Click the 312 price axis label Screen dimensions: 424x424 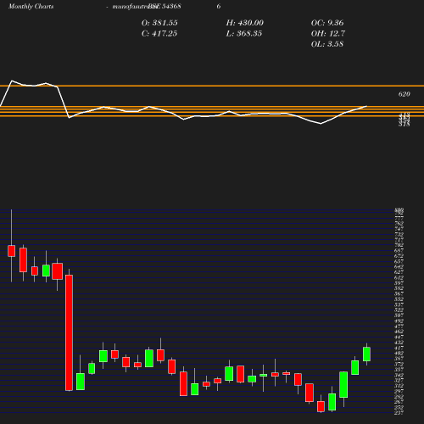pyautogui.click(x=399, y=386)
